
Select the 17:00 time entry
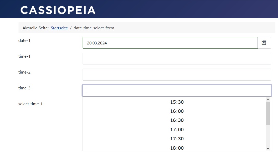[177, 129]
